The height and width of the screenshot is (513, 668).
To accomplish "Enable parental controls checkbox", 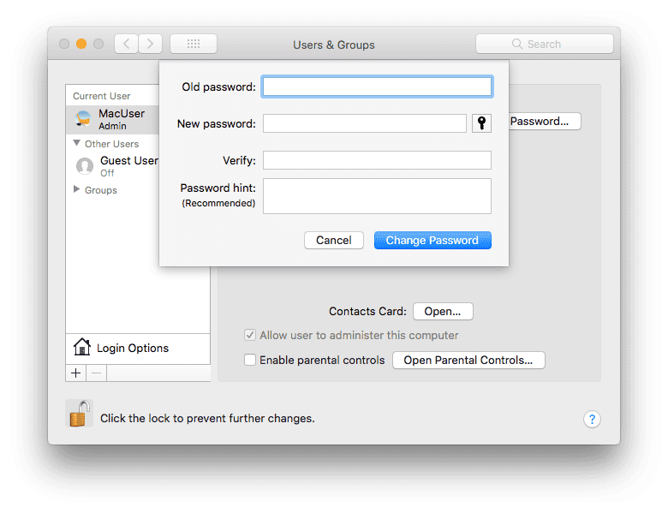I will 250,360.
